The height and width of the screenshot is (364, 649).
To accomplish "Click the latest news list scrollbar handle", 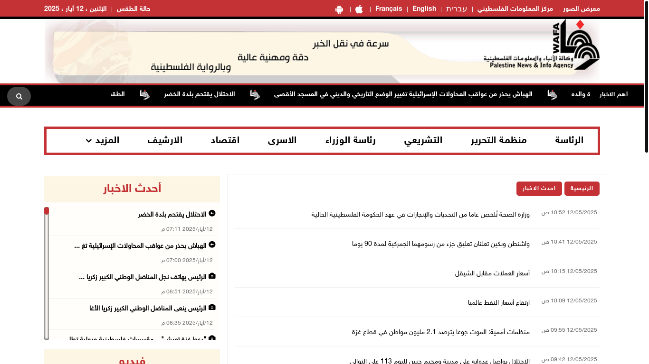I will click(x=47, y=211).
